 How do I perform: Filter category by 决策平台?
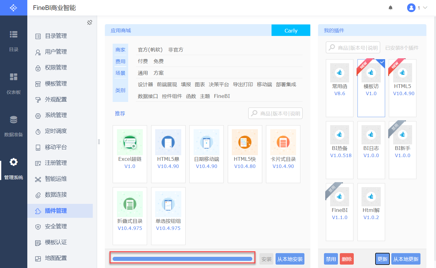coord(219,85)
